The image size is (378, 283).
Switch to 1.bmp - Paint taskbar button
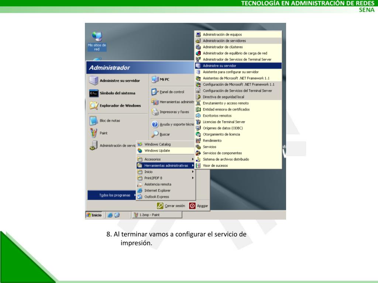[157, 215]
